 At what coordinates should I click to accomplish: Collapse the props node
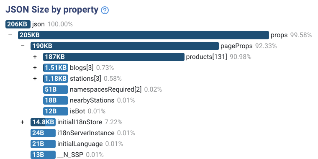[x=10, y=35]
